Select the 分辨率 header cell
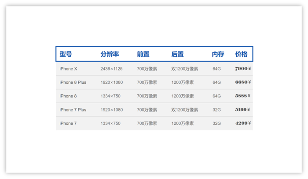Viewport: 308px width, 179px height. (x=110, y=54)
